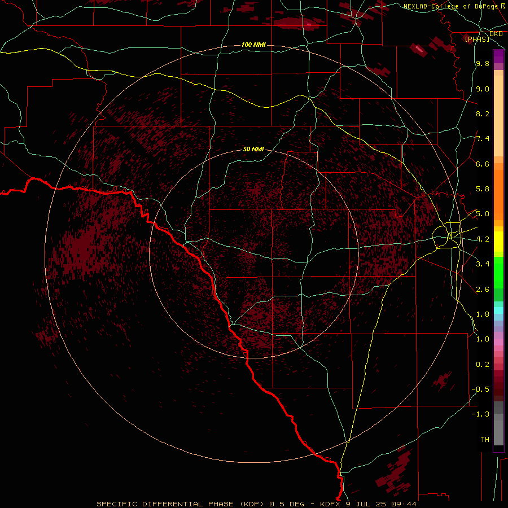The width and height of the screenshot is (508, 508).
Task: Click the 2.6 label on the color scale
Action: (x=483, y=290)
